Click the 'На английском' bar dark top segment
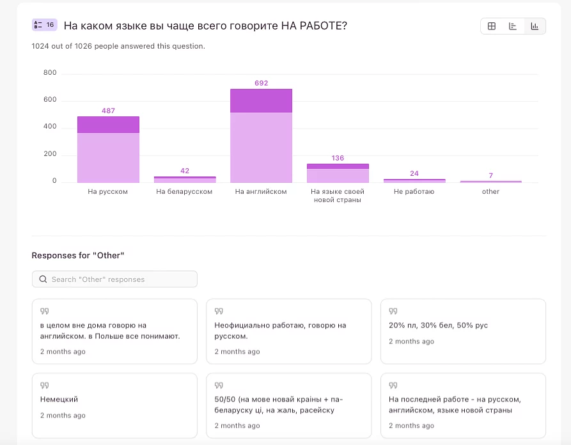The image size is (571, 445). click(261, 100)
